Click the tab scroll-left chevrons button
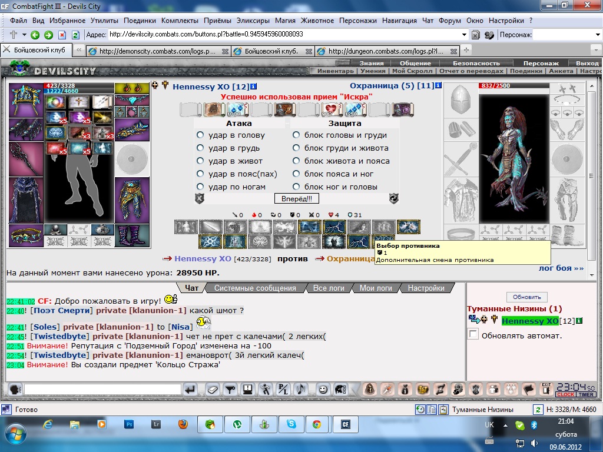The image size is (603, 452). pos(78,50)
